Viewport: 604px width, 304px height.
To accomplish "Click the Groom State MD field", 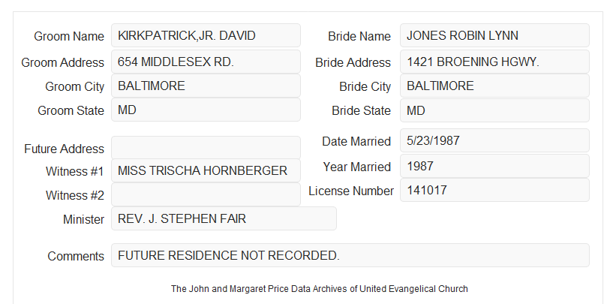I will click(x=206, y=110).
